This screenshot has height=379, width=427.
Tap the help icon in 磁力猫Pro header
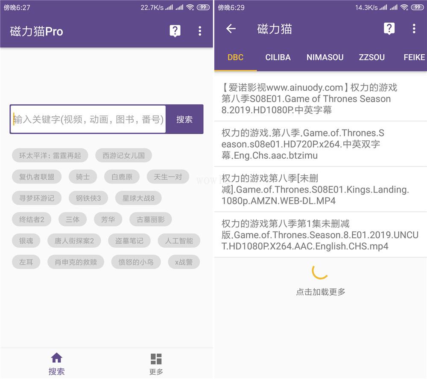[x=175, y=31]
